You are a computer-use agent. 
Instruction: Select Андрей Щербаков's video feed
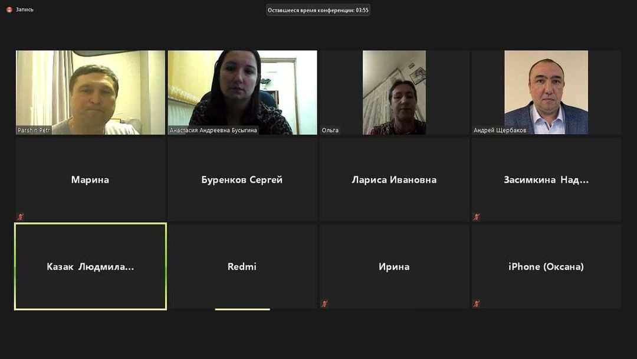(546, 92)
